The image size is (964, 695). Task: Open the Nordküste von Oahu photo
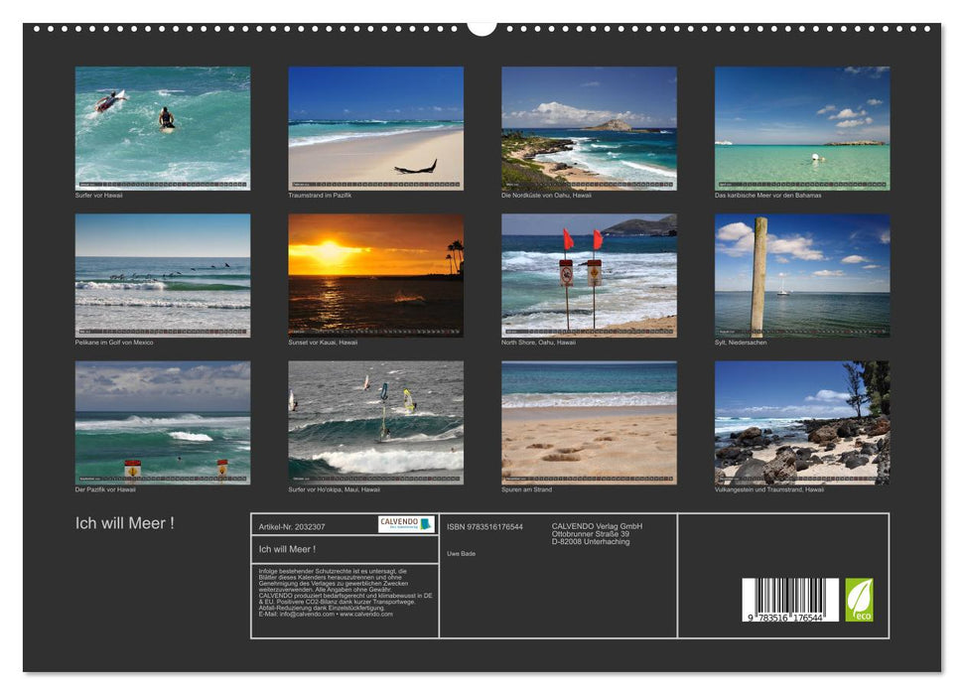coord(589,128)
